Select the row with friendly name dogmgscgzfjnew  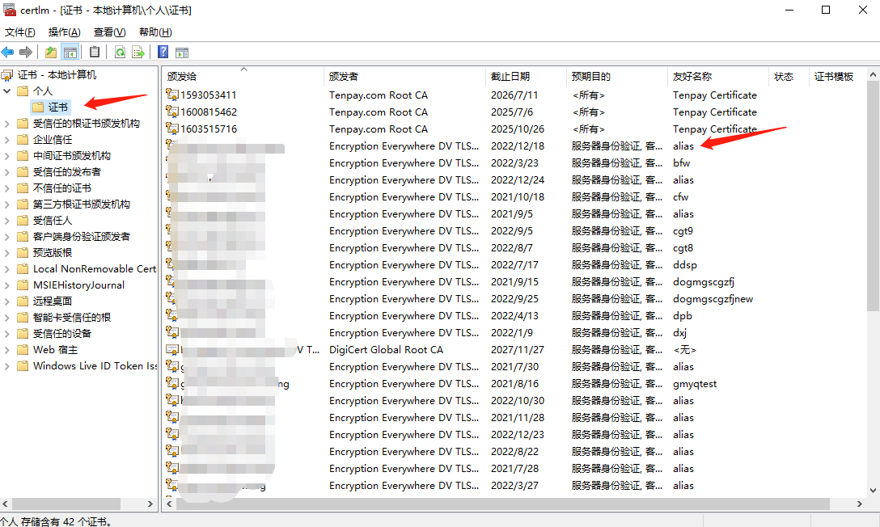pos(516,299)
